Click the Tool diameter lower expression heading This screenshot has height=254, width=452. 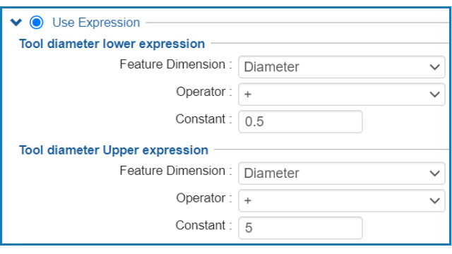point(112,44)
